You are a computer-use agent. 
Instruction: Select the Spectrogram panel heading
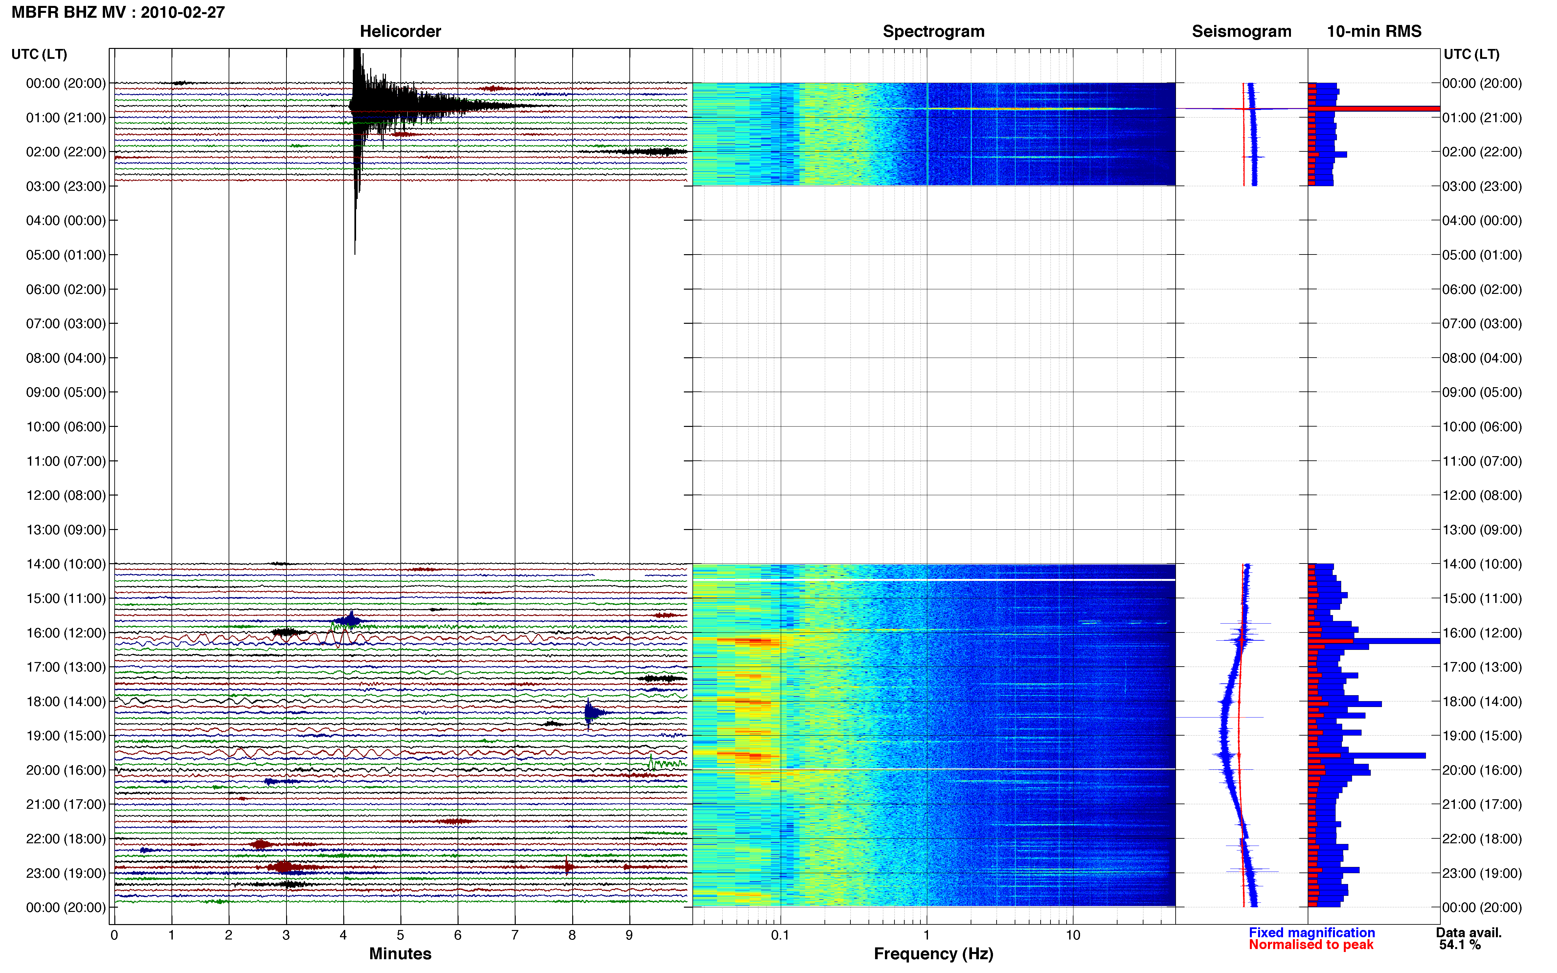point(933,32)
